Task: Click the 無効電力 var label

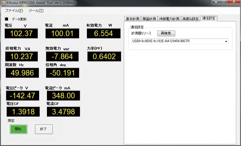Action: [x=57, y=49]
